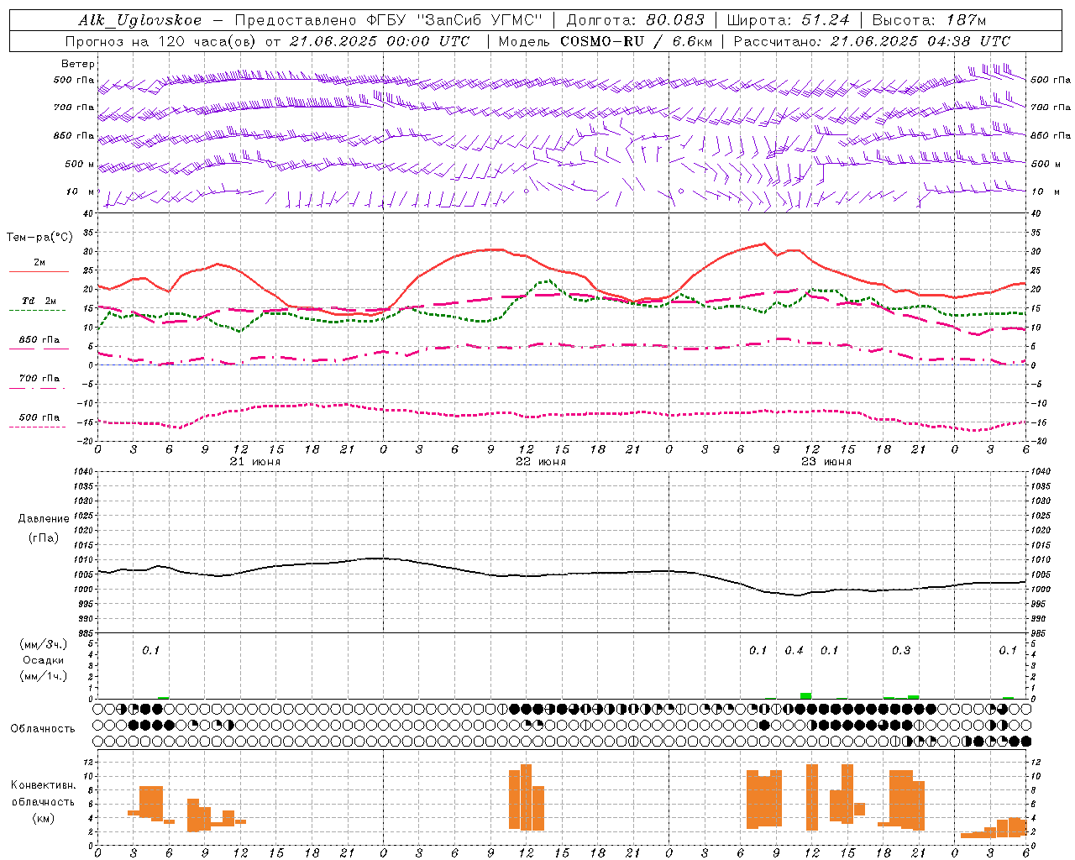Click the 850 гПа temperature legend line
Screen dimensions: 1075x860
point(38,349)
